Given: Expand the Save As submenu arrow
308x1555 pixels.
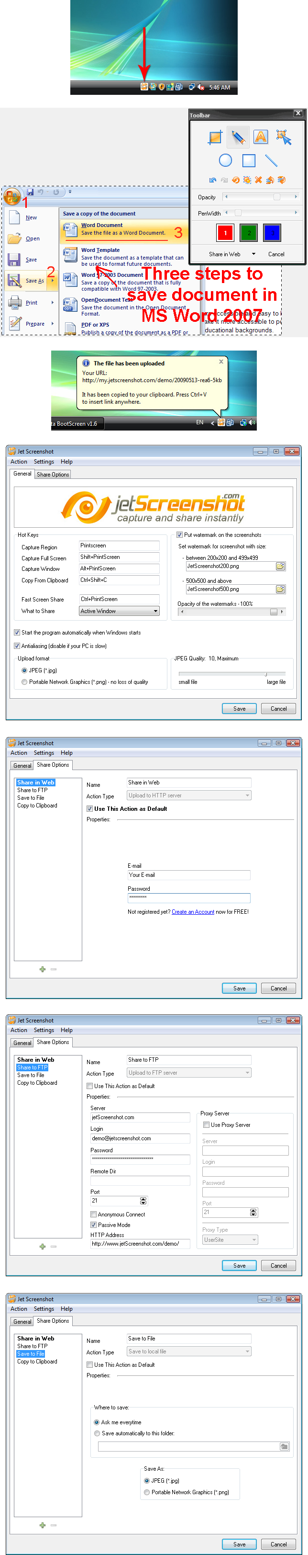Looking at the screenshot, I should [x=53, y=281].
